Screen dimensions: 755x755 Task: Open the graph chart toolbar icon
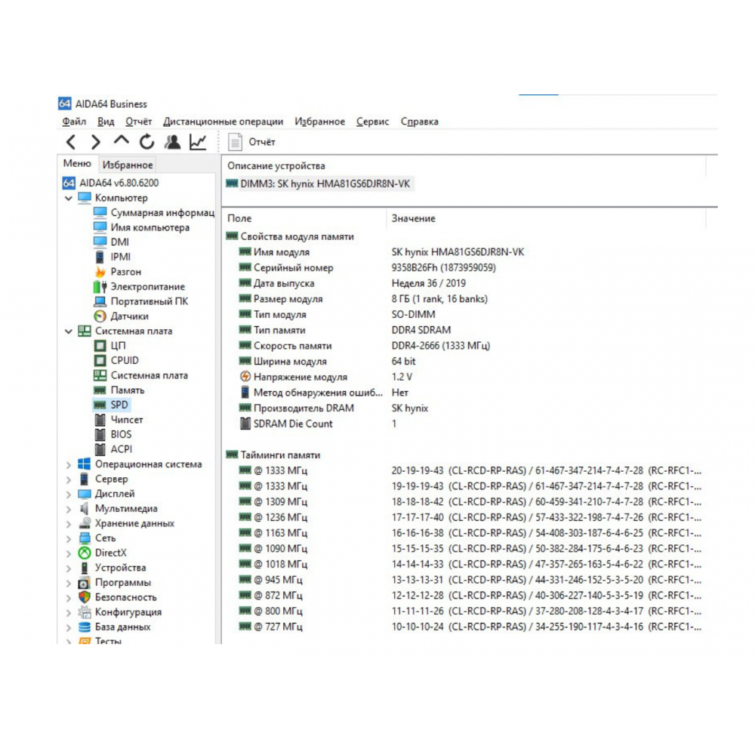(x=198, y=142)
